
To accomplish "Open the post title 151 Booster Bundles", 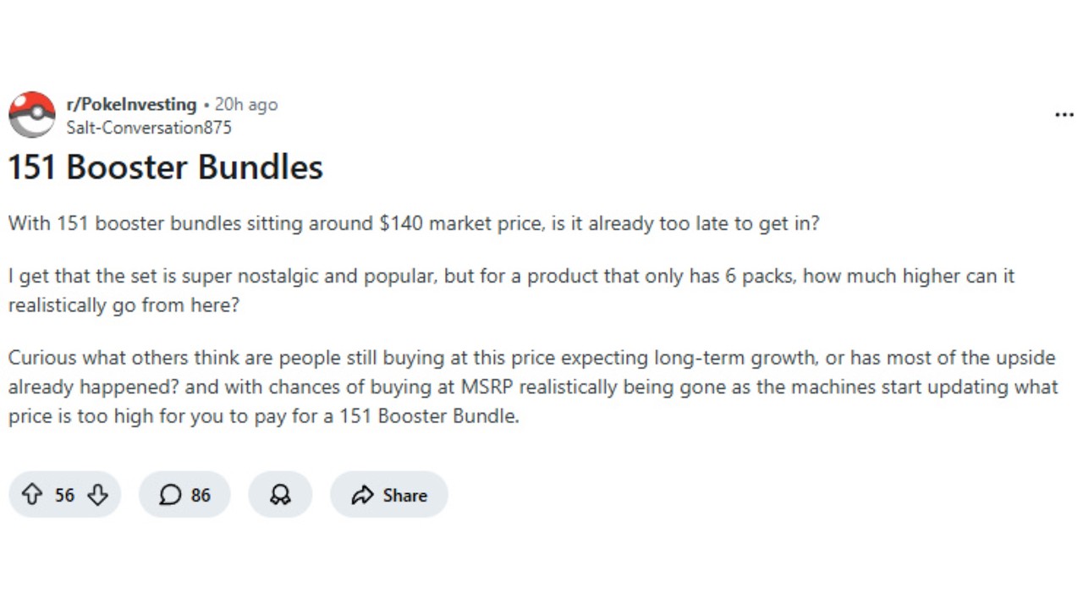I will (x=166, y=167).
